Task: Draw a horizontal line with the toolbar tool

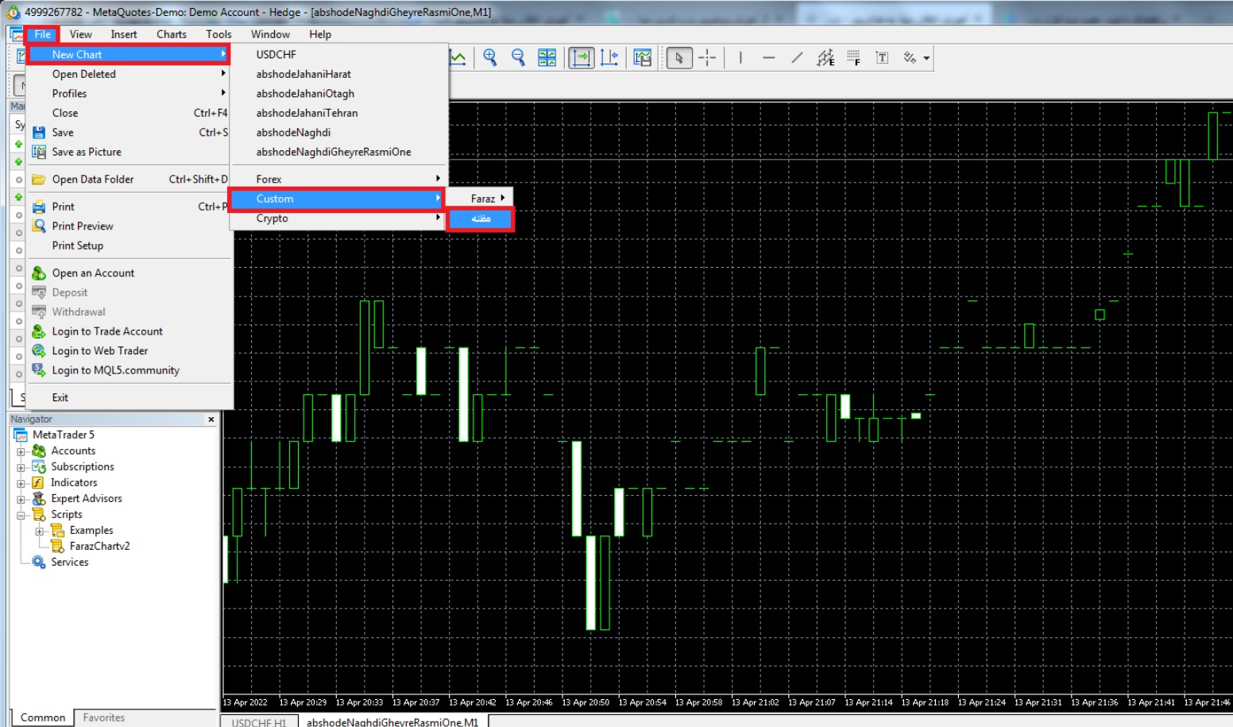Action: 768,57
